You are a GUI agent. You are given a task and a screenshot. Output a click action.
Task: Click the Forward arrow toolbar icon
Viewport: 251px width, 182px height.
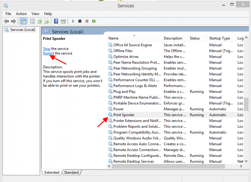pos(13,21)
